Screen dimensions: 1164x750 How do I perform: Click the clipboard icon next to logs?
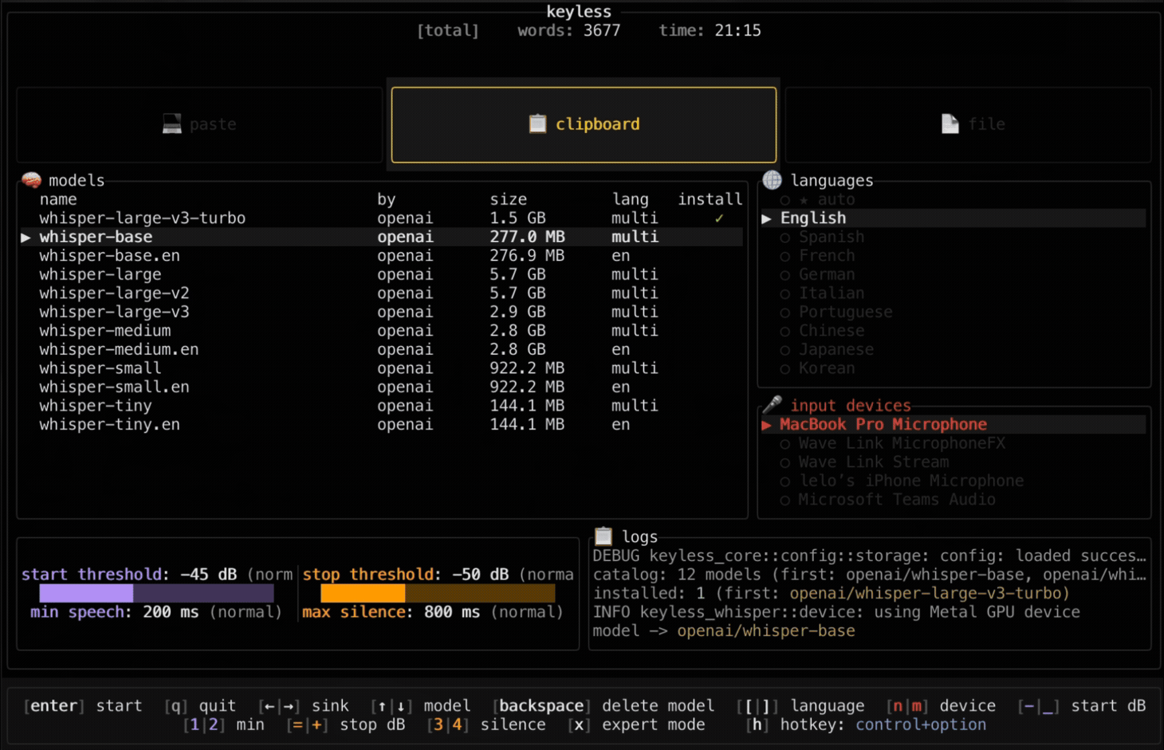tap(603, 536)
